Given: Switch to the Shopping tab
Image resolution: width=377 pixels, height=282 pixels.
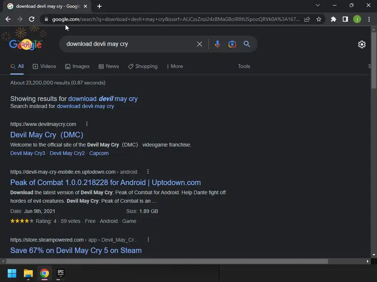Looking at the screenshot, I should point(143,66).
